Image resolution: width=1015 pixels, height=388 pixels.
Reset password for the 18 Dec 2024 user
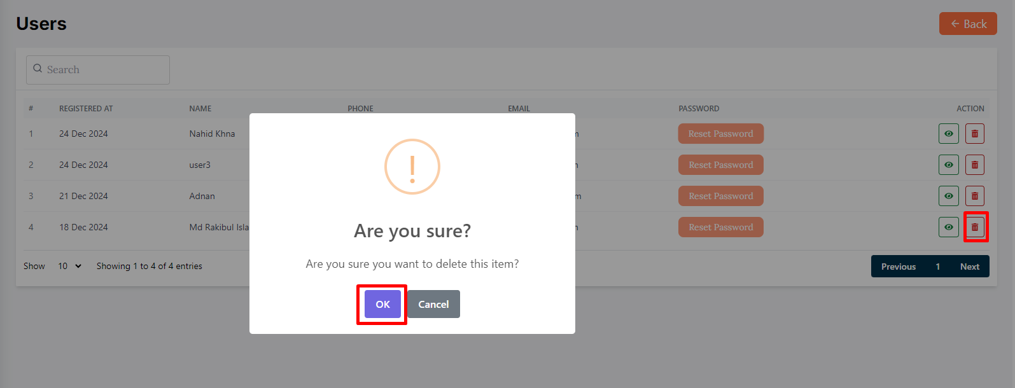point(720,227)
